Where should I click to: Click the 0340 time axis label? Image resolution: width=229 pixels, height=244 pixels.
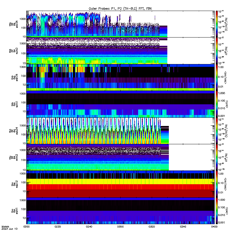point(183,227)
